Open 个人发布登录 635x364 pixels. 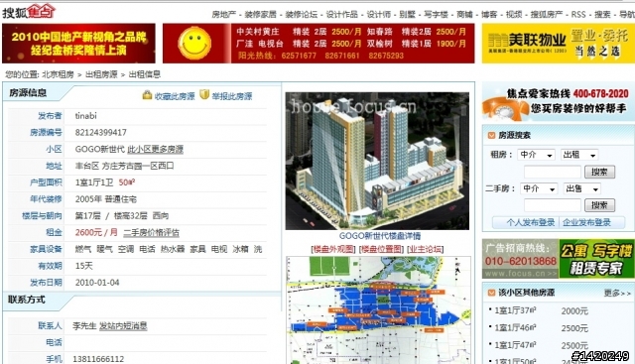[x=531, y=222]
